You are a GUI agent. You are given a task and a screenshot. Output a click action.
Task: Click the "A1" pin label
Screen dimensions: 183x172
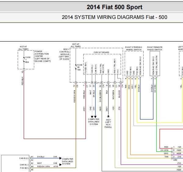pyautogui.click(x=32, y=156)
